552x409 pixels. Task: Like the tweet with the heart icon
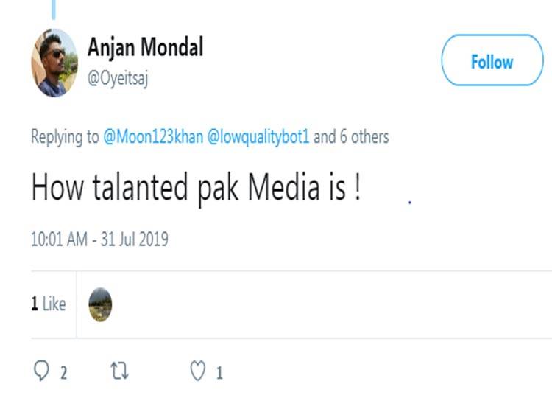(197, 371)
